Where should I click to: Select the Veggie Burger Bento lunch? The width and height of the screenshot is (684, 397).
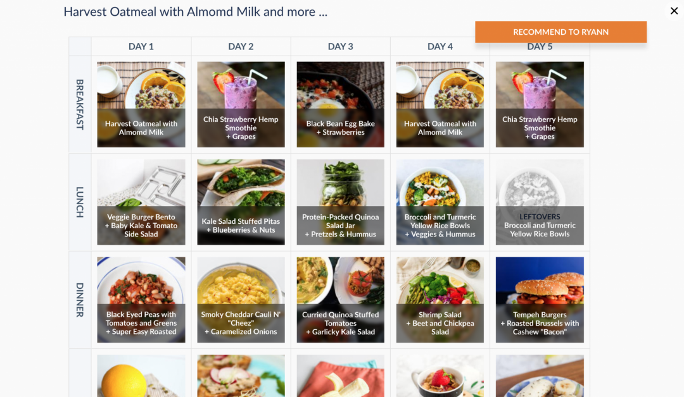[x=141, y=202]
